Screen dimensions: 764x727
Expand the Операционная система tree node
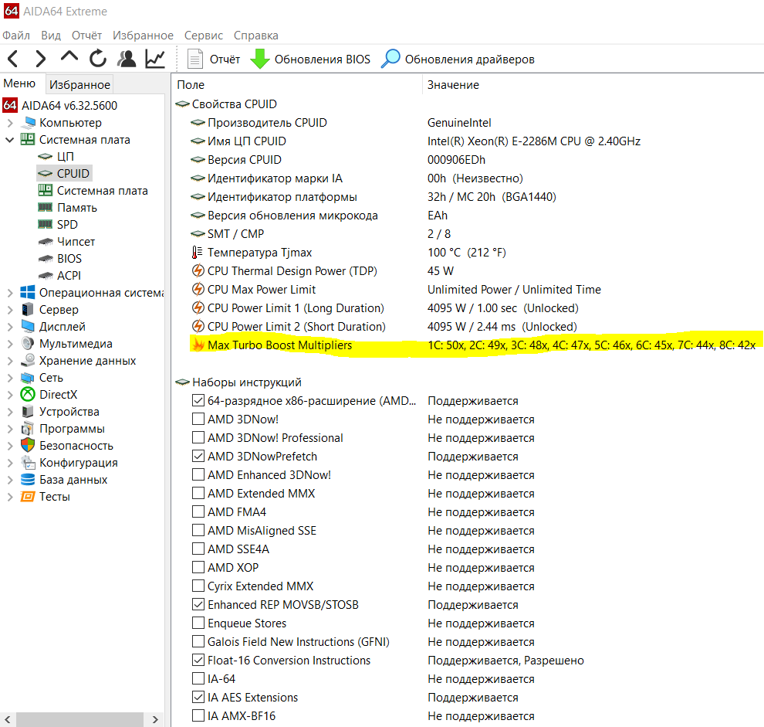[10, 293]
